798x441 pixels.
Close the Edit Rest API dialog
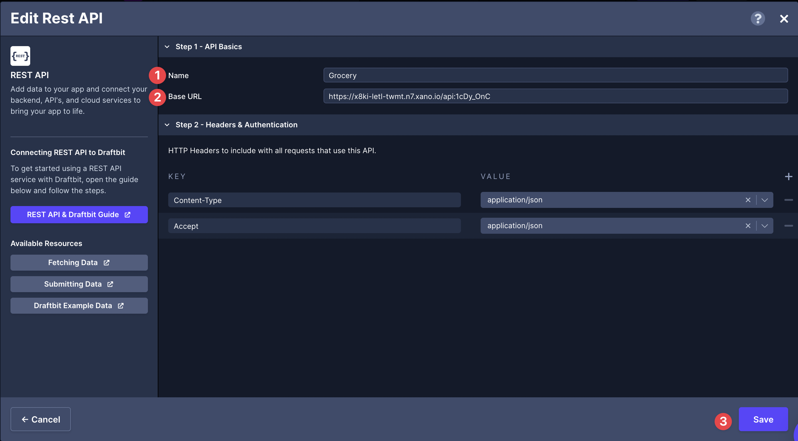[784, 19]
